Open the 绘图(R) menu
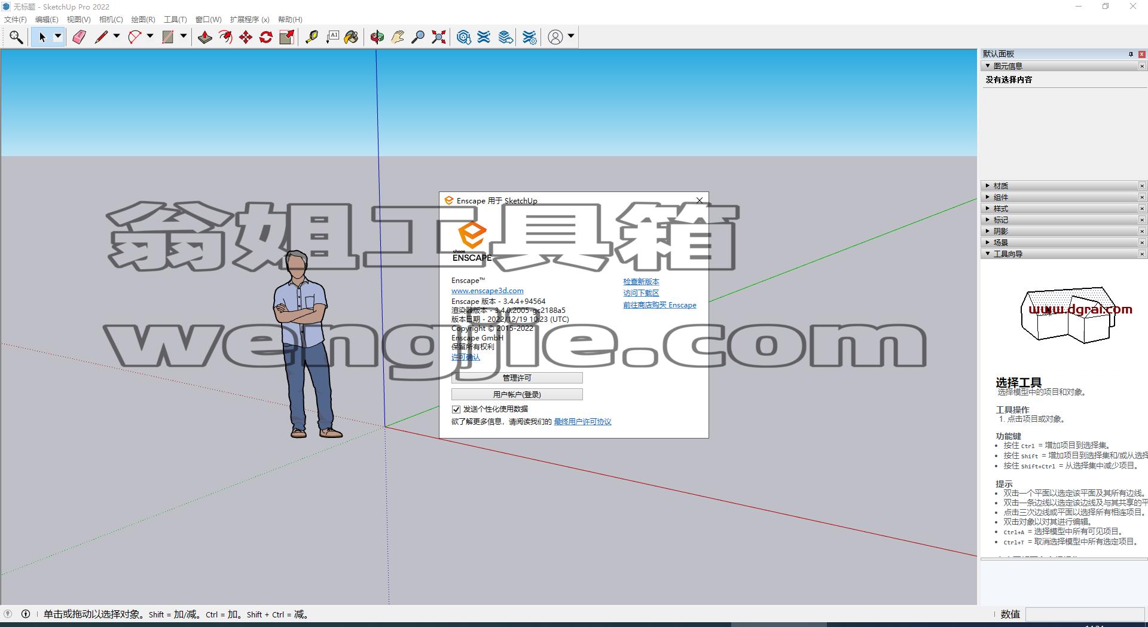Screen dimensions: 1148x627 [x=143, y=20]
